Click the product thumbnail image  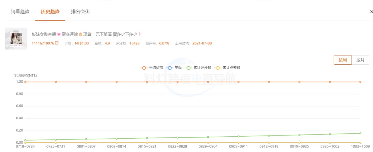16,38
